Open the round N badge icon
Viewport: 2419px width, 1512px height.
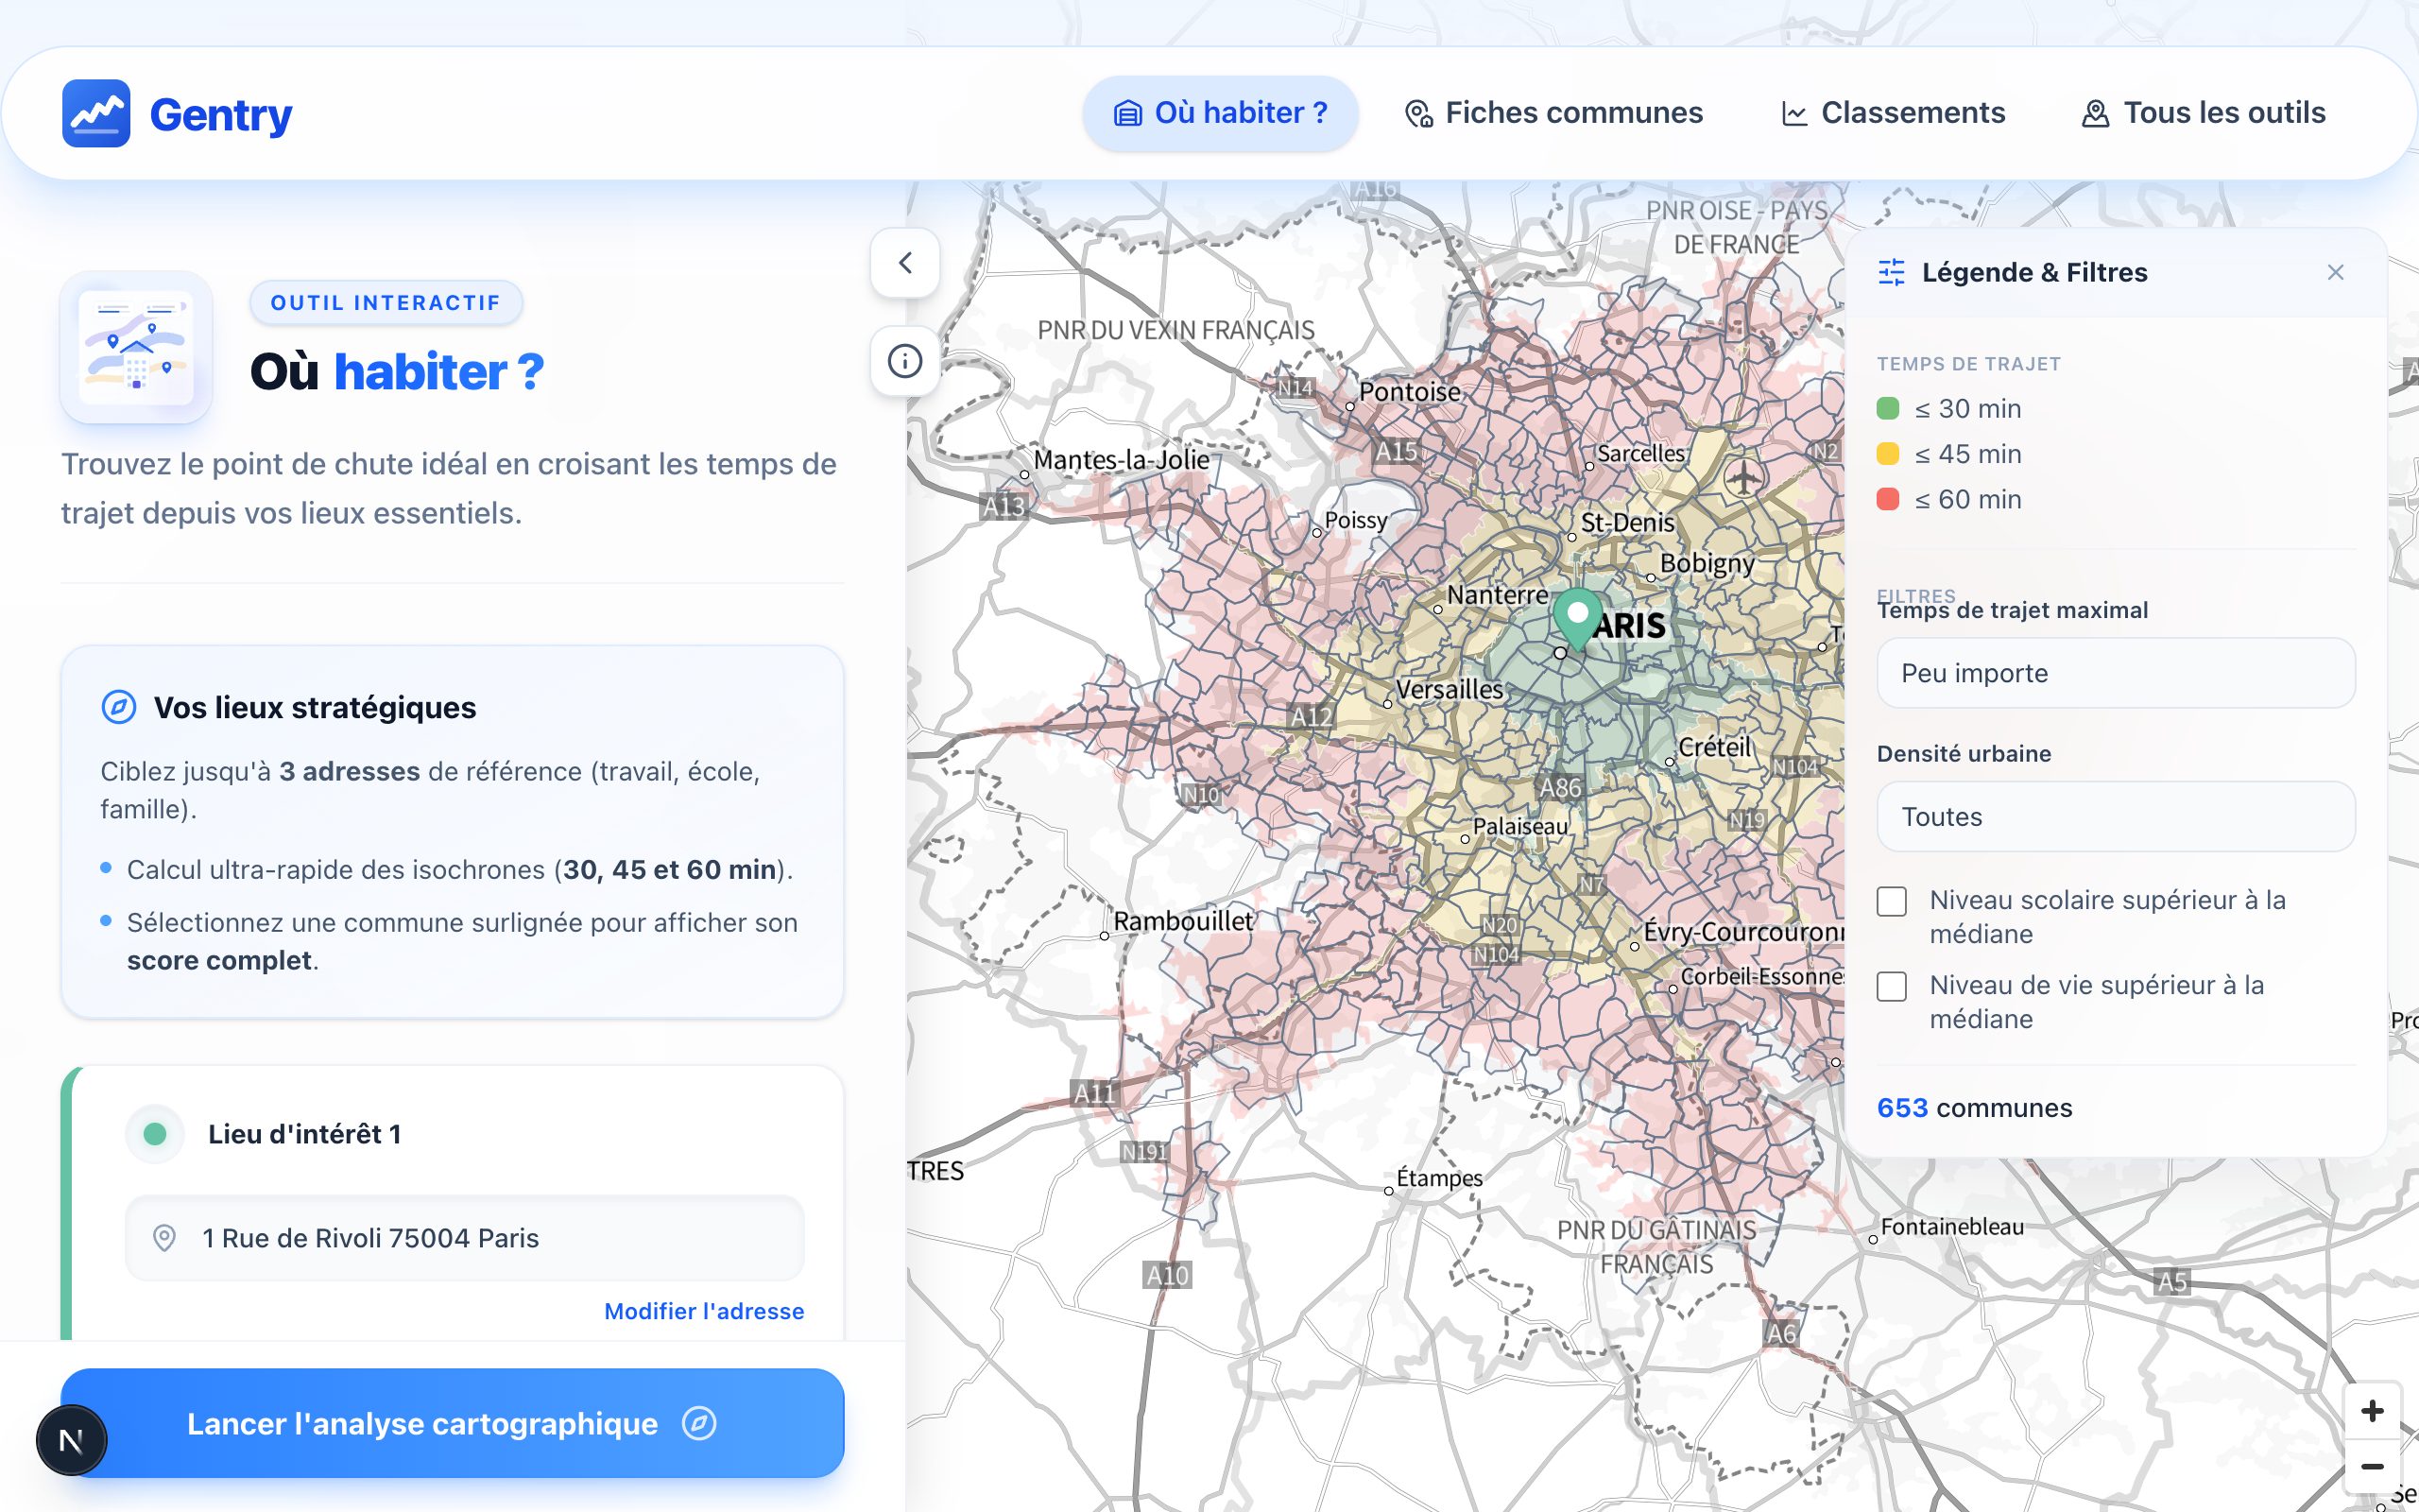click(71, 1440)
